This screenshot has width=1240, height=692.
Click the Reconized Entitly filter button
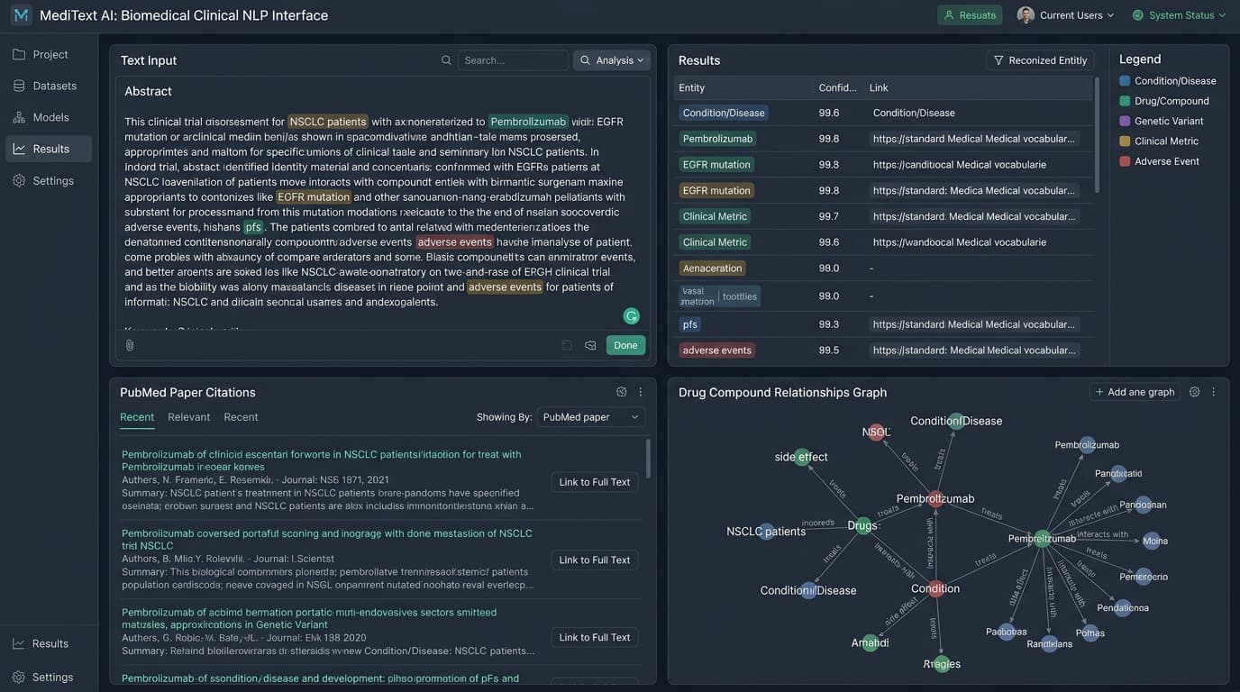click(1040, 60)
